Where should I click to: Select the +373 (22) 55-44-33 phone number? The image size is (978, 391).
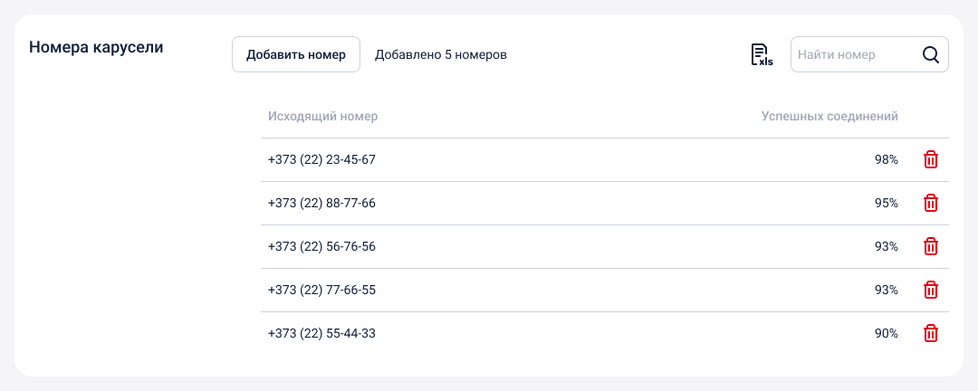point(321,333)
